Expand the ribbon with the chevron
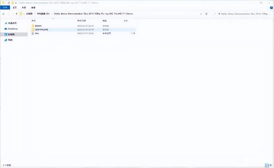 click(x=268, y=8)
